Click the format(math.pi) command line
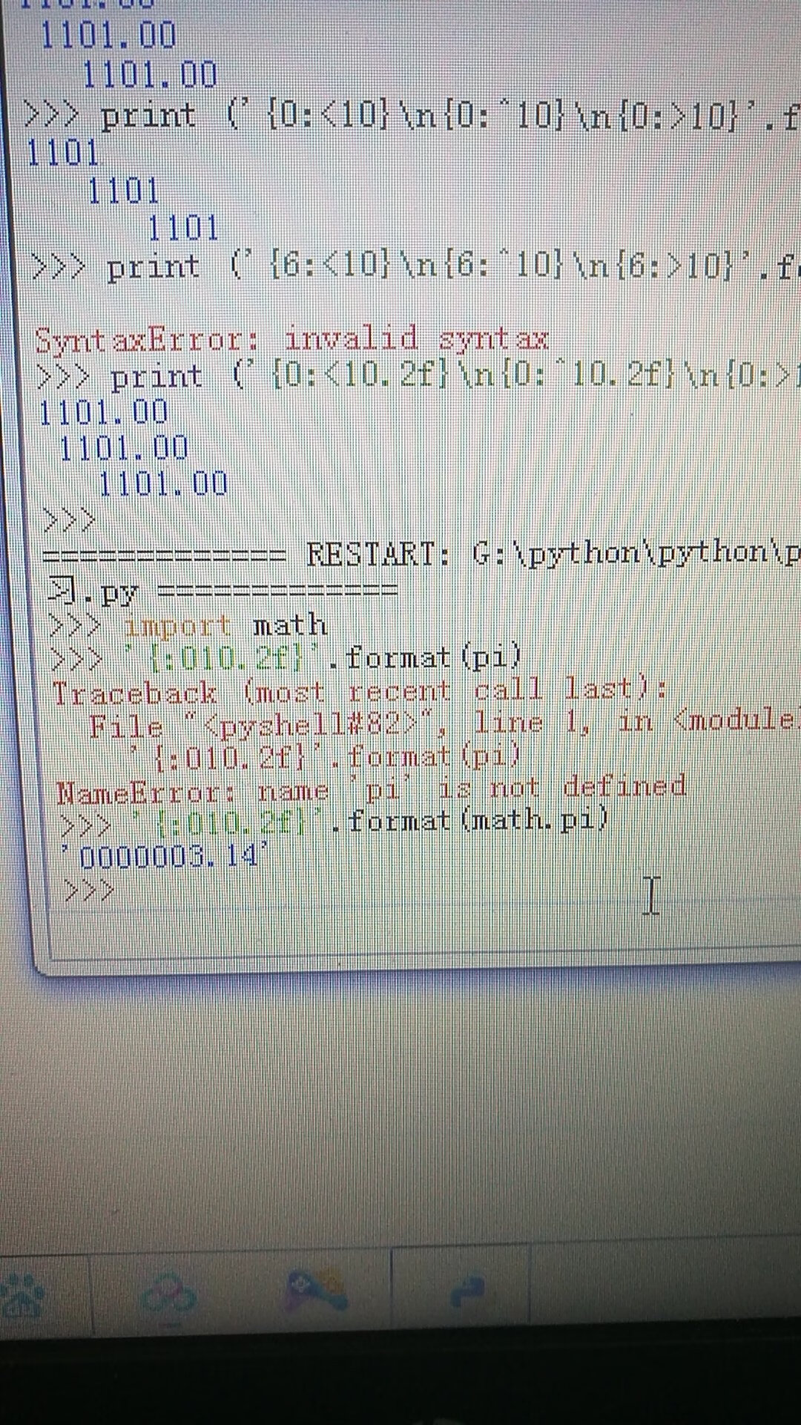This screenshot has width=801, height=1425. click(334, 822)
